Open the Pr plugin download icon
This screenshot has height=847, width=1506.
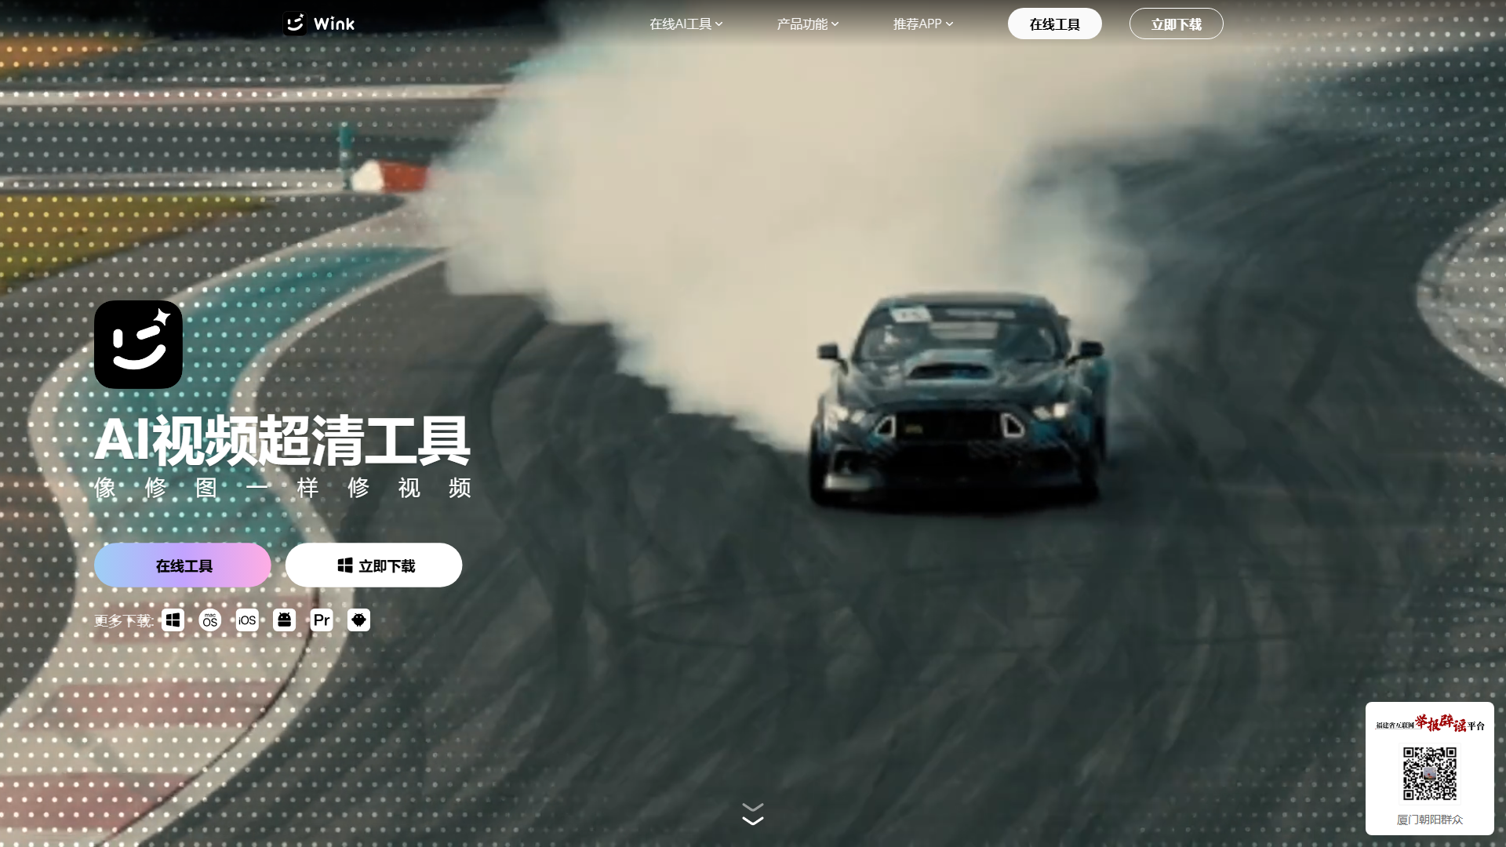tap(322, 620)
